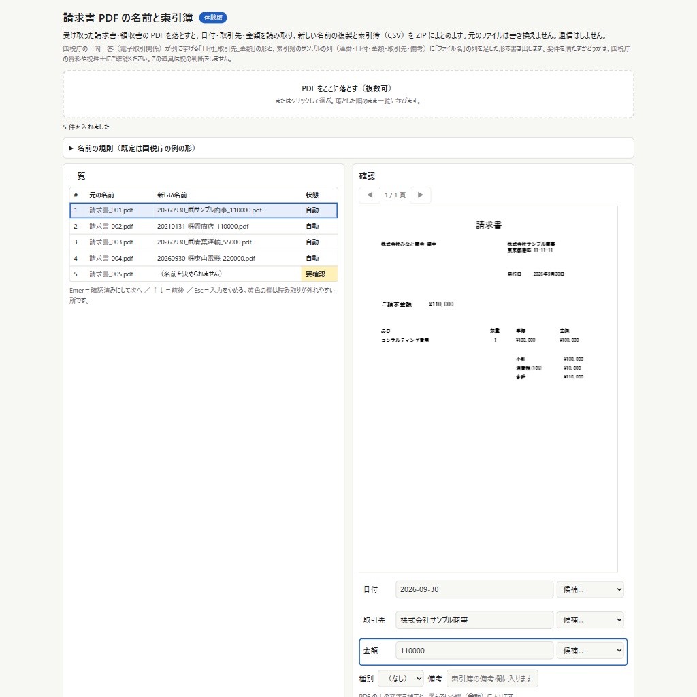Click the 新しい名前 column header
The height and width of the screenshot is (697, 697).
click(x=172, y=195)
